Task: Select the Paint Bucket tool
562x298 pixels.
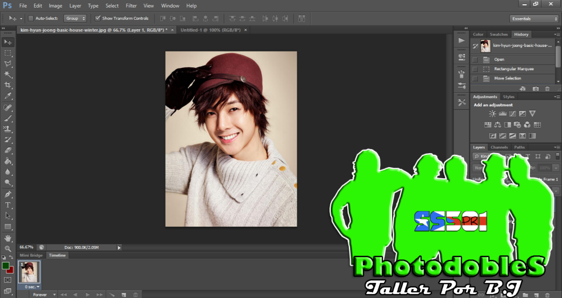Action: (8, 161)
